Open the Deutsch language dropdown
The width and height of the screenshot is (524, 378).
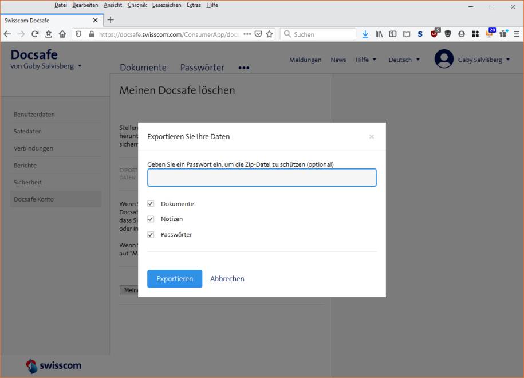pyautogui.click(x=404, y=60)
